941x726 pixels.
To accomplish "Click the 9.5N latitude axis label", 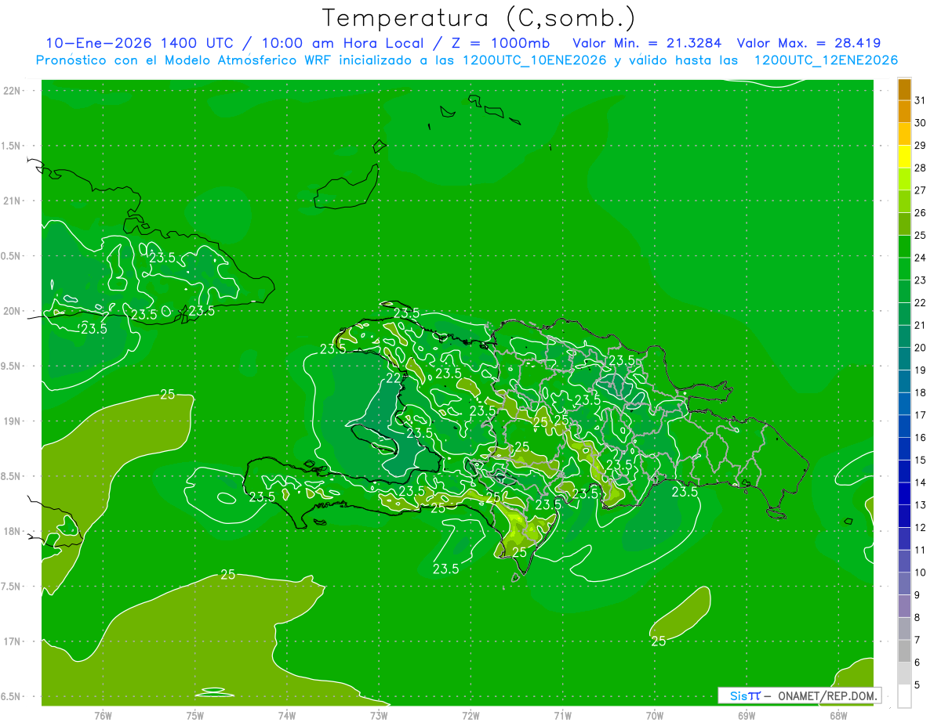I will click(12, 366).
